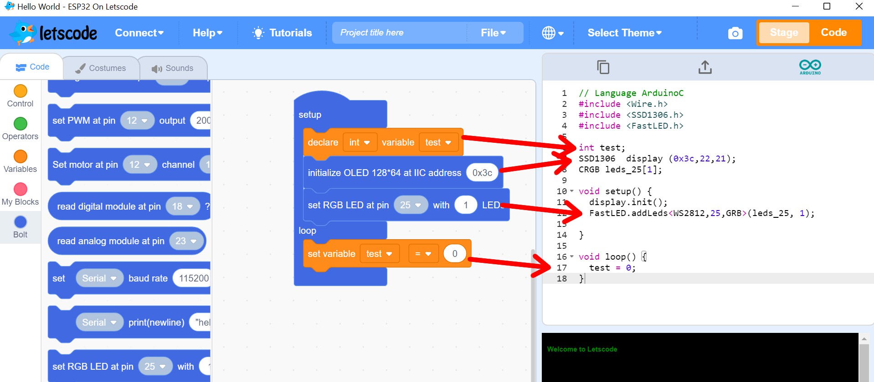Viewport: 874px width, 382px height.
Task: Click code line 'test = 0;'
Action: 612,268
